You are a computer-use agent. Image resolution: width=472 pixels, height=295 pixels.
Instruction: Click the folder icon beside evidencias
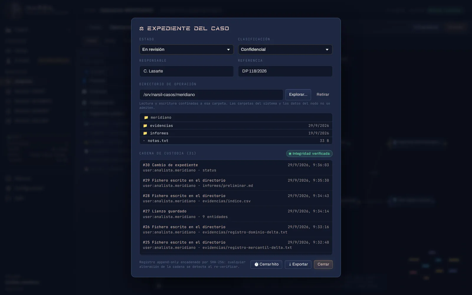point(145,126)
